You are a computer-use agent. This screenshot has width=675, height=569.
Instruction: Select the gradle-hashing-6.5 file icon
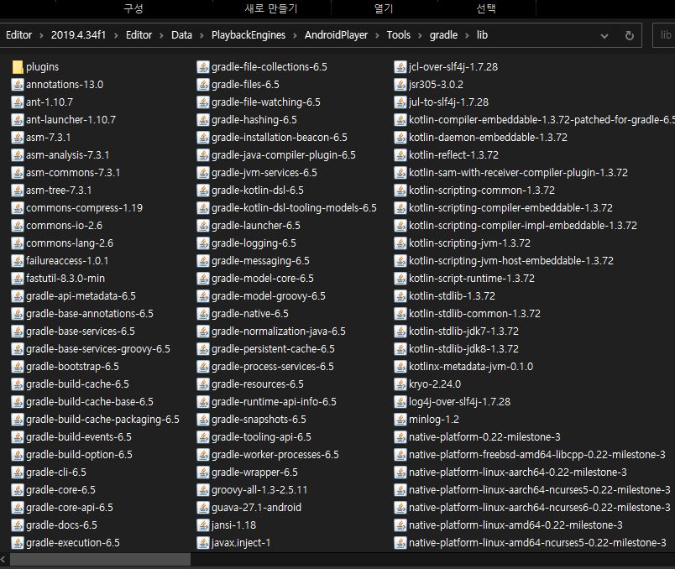203,120
